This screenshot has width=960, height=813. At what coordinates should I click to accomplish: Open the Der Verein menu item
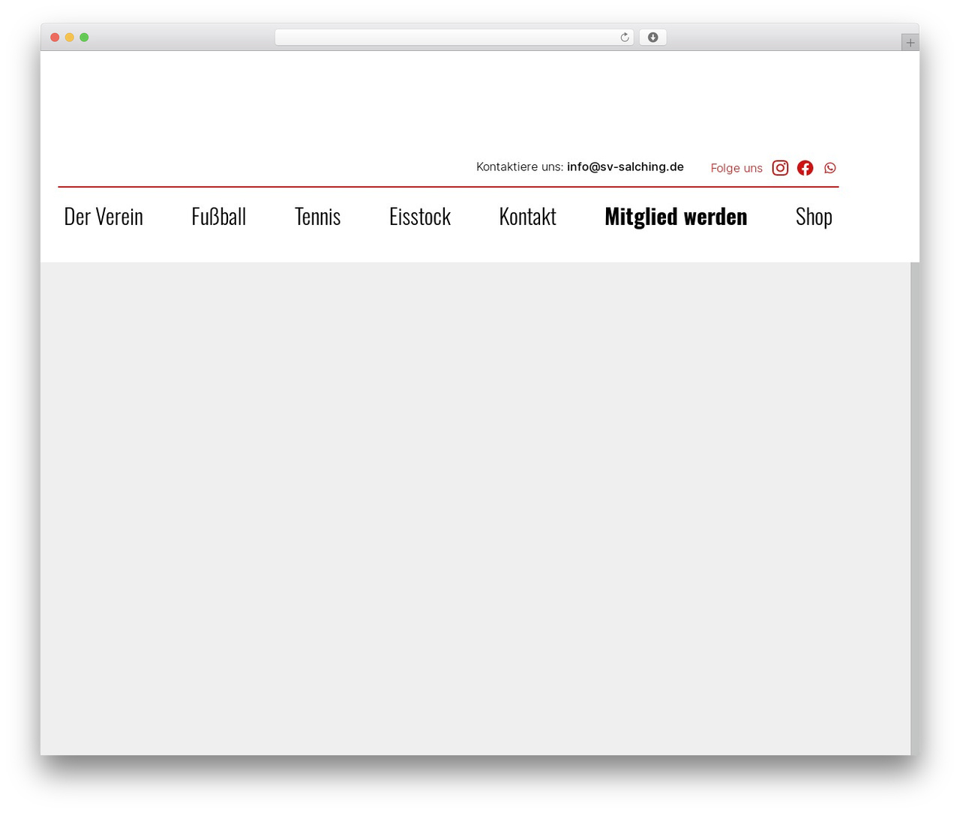pos(103,217)
